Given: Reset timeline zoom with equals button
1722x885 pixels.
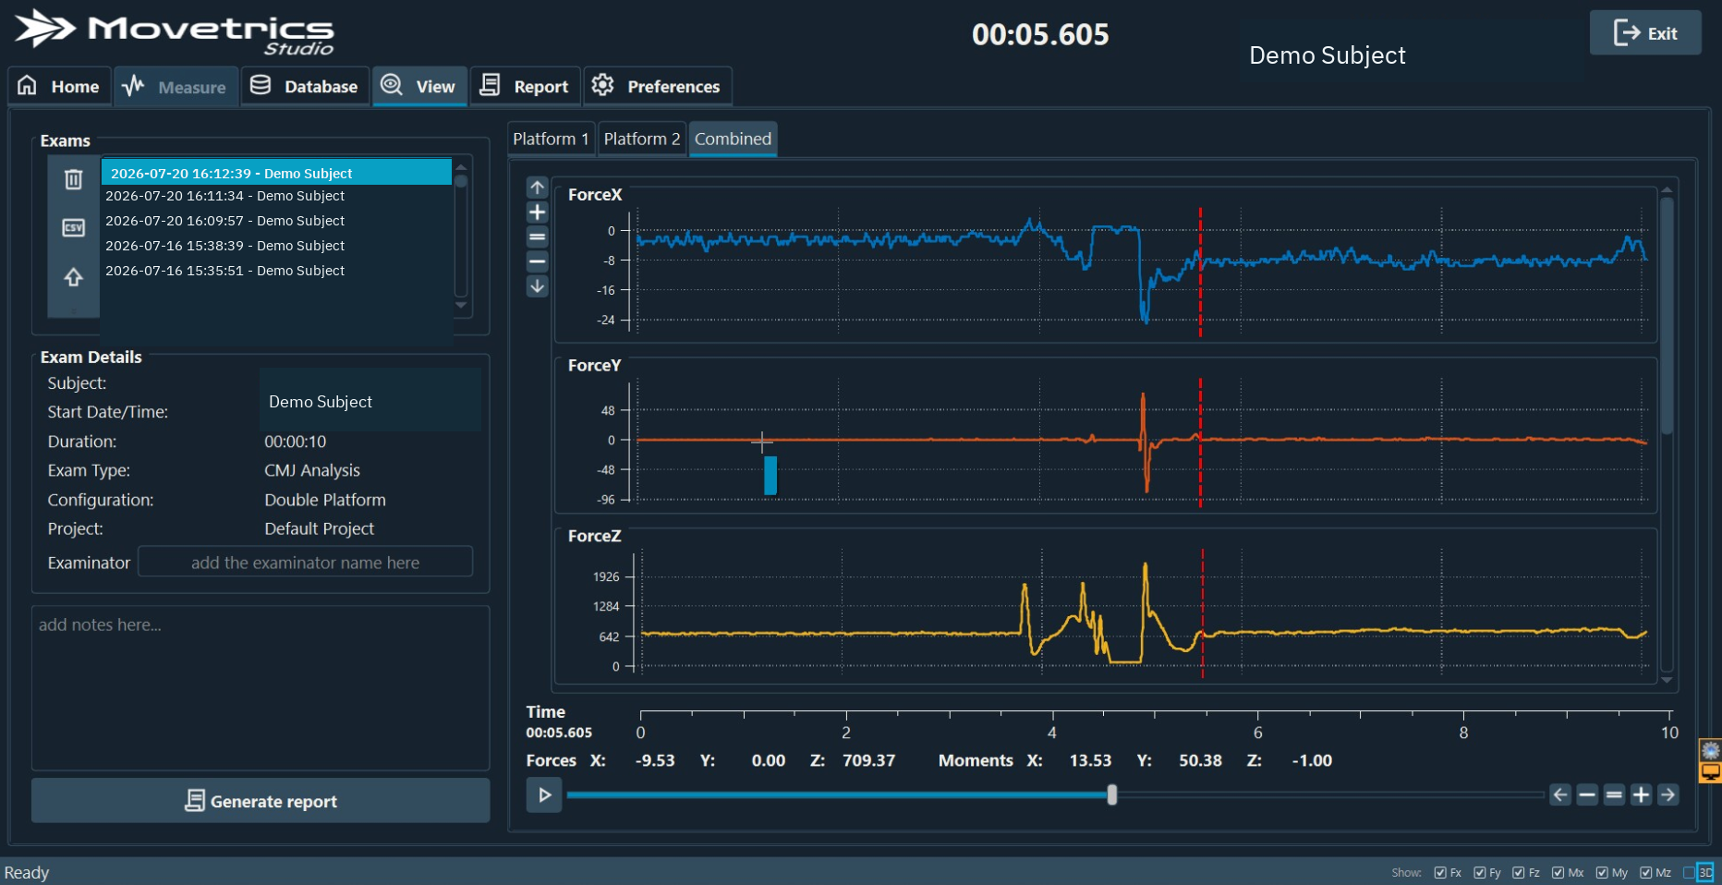Looking at the screenshot, I should pos(1614,794).
